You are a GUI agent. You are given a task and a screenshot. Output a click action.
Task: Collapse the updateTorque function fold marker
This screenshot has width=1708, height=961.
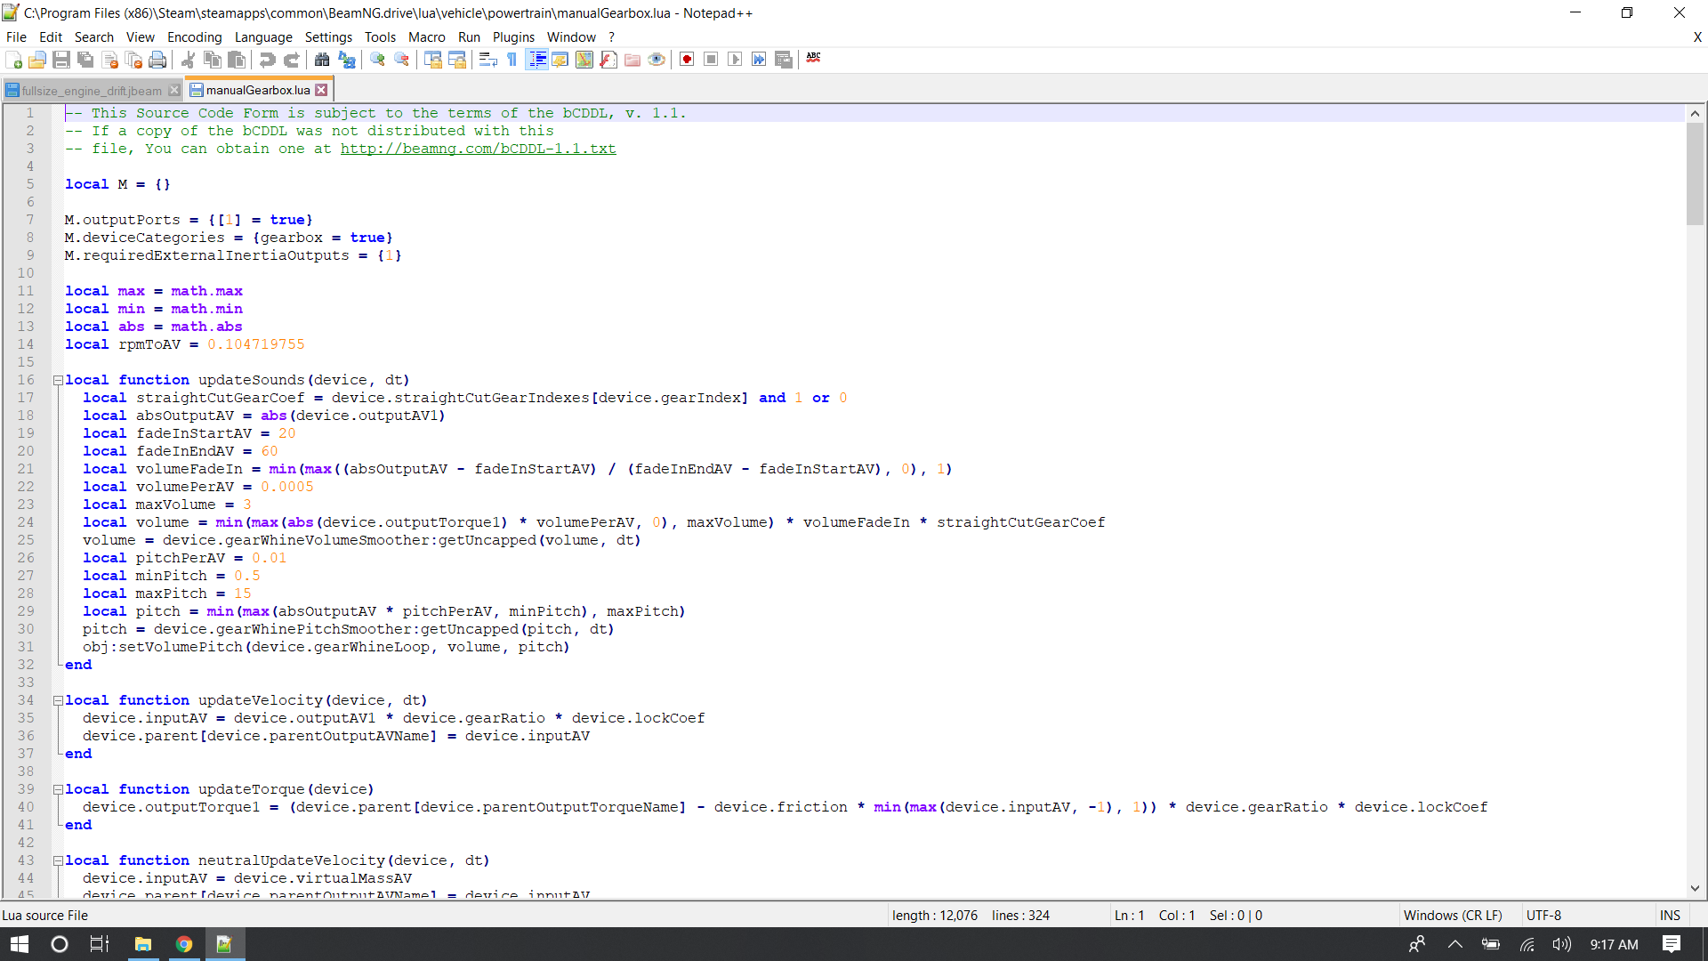pos(58,789)
